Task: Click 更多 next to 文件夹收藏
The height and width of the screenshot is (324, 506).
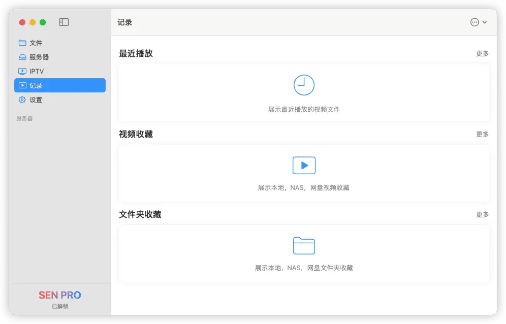Action: click(x=482, y=214)
